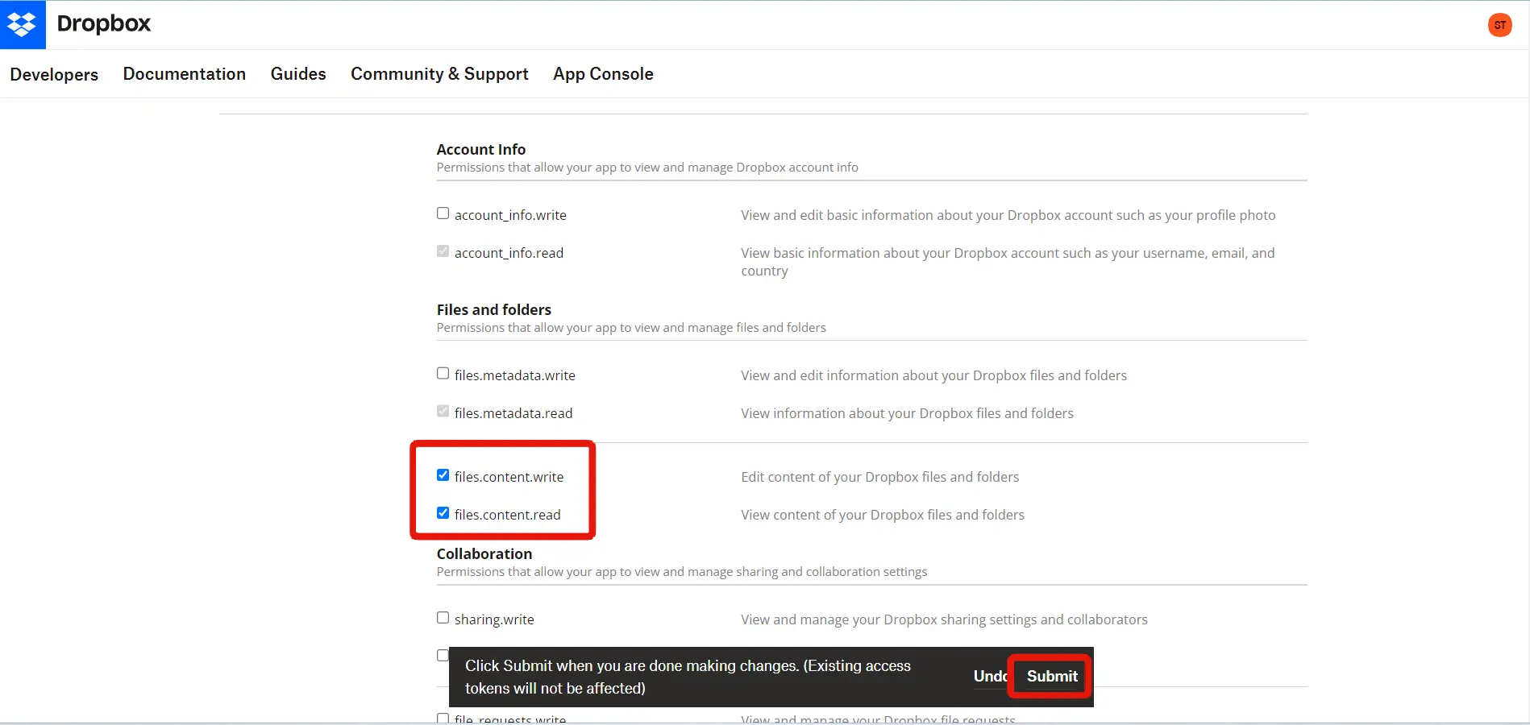The height and width of the screenshot is (725, 1530).
Task: Click "View information about your Dropbox files and folders"
Action: 908,413
